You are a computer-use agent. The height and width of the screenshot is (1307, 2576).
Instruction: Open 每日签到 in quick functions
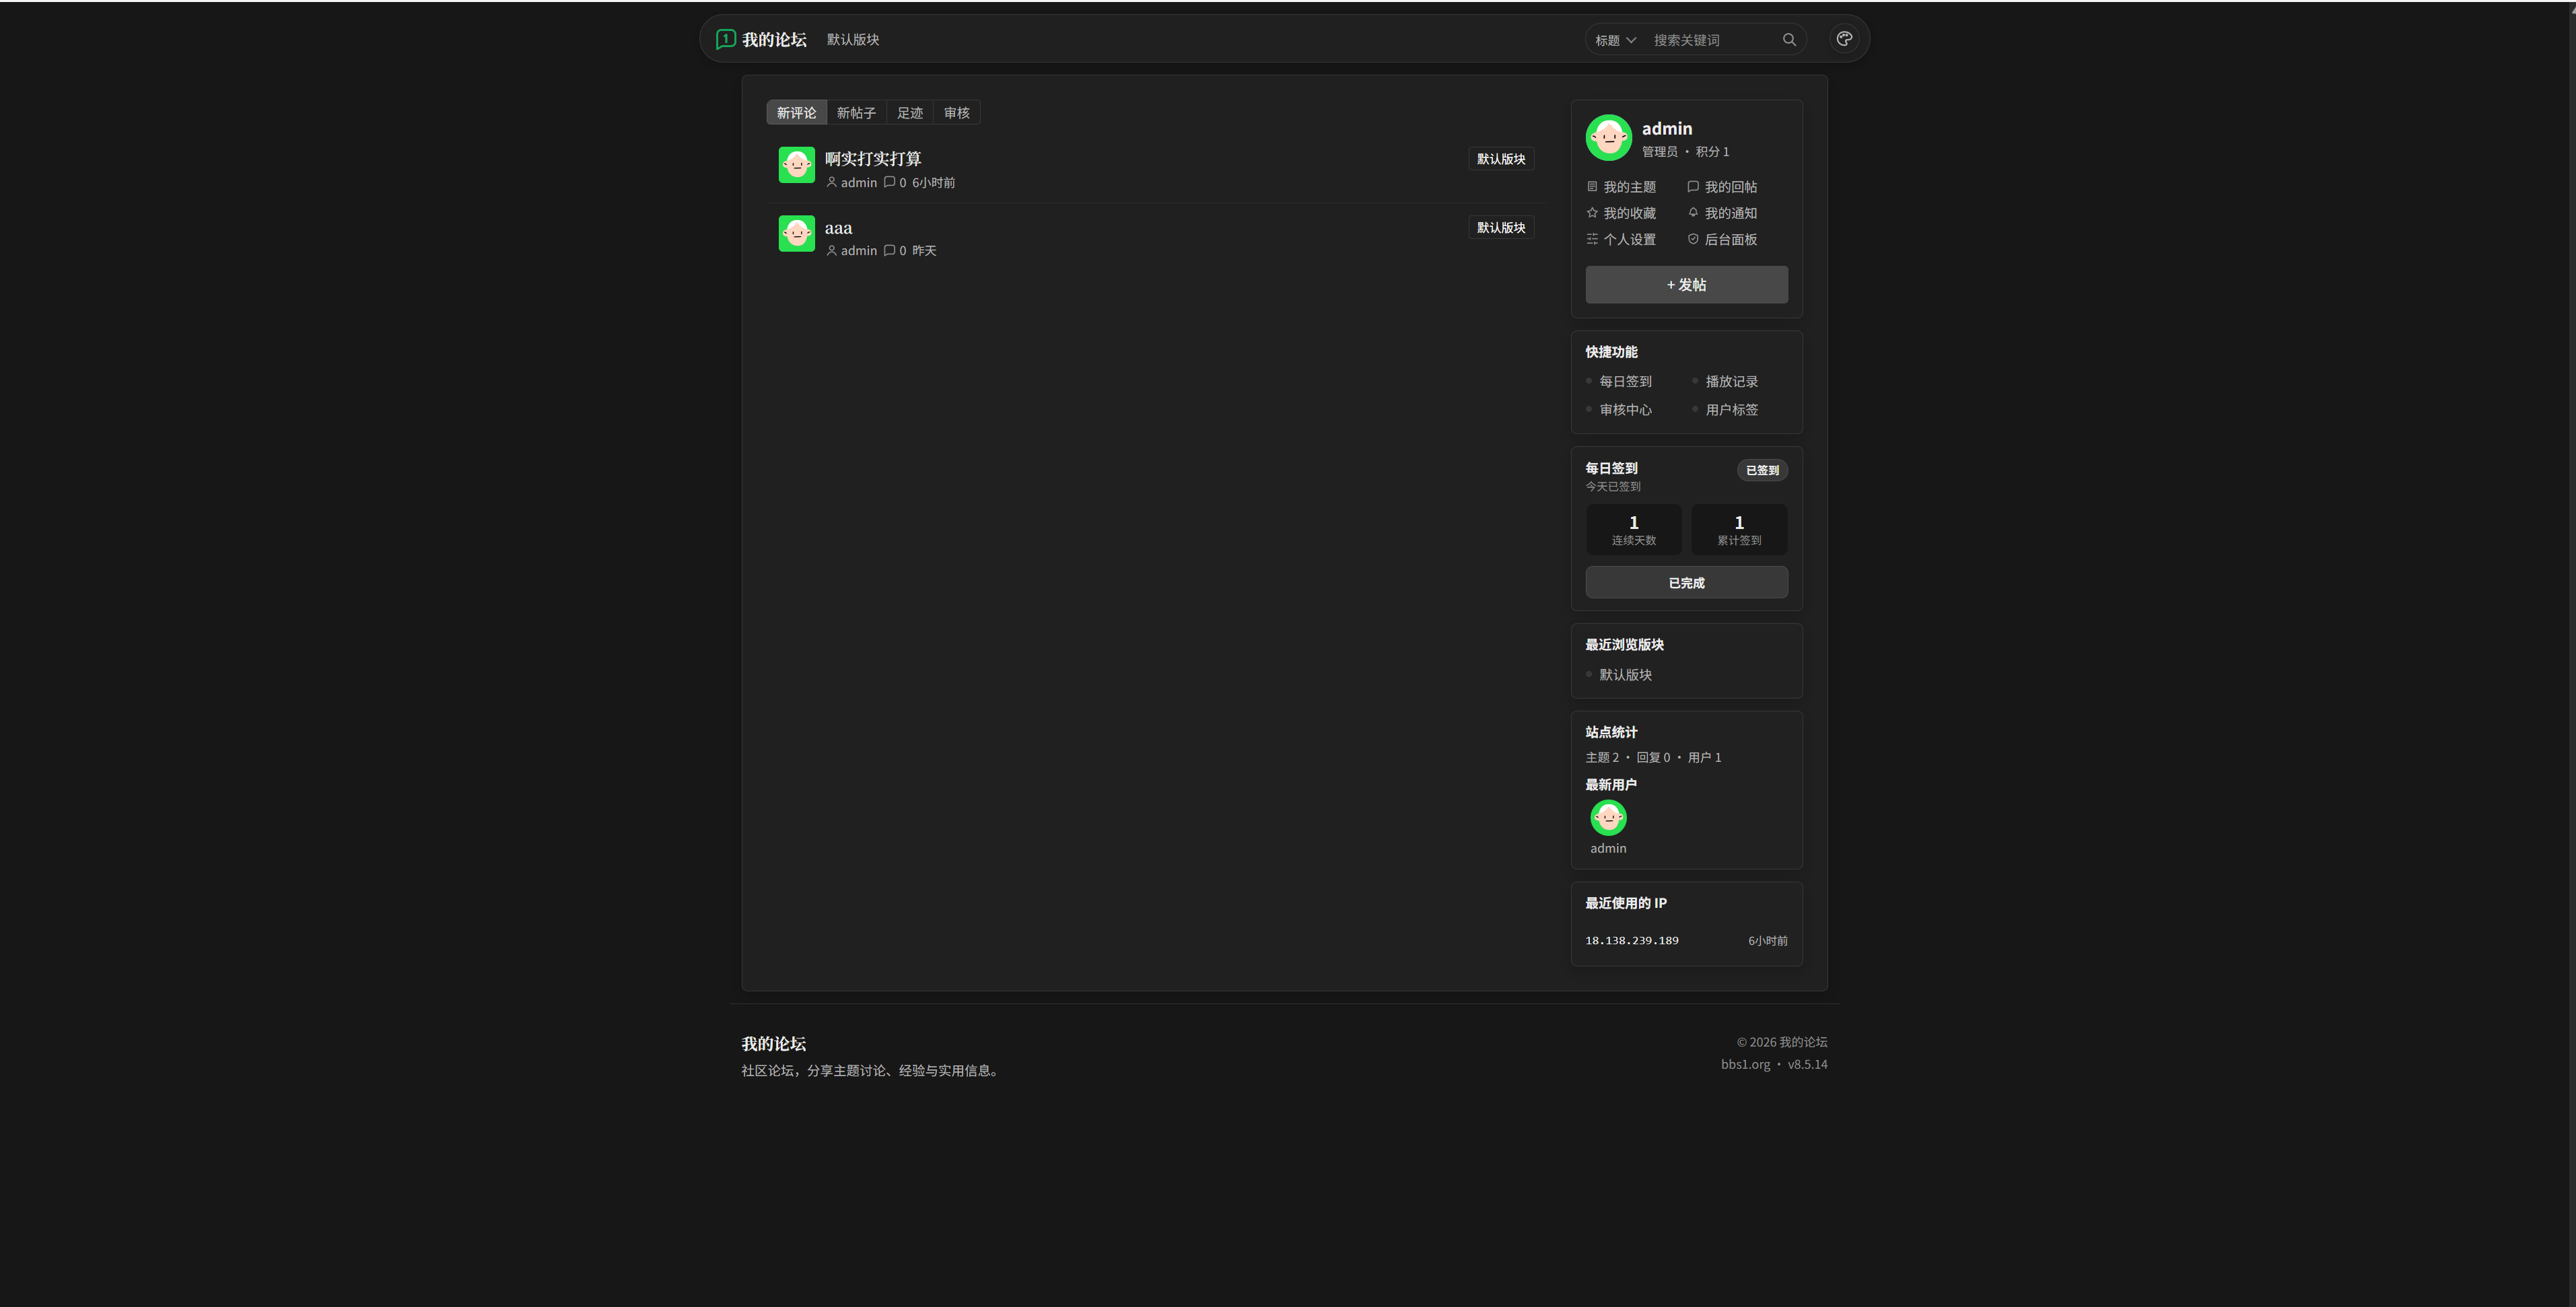[x=1625, y=382]
